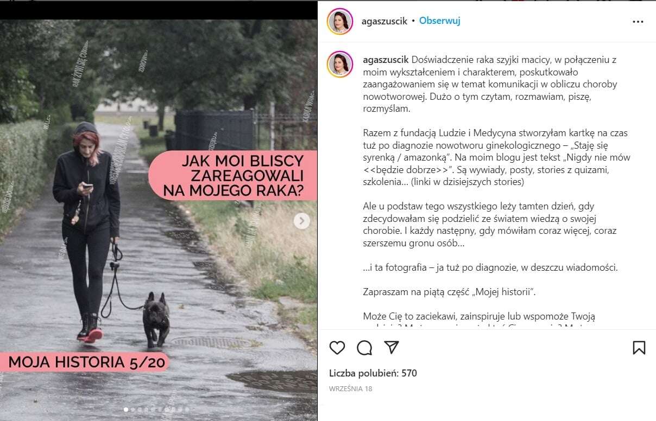This screenshot has height=421, width=656.
Task: Click the header profile avatar
Action: (x=340, y=21)
